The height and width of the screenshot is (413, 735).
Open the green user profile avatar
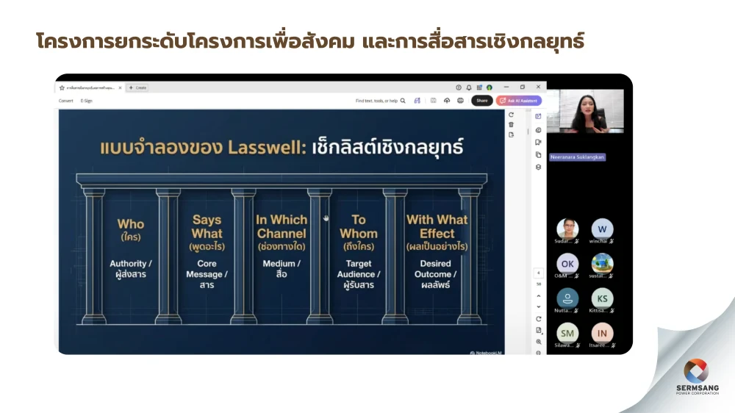pos(490,87)
